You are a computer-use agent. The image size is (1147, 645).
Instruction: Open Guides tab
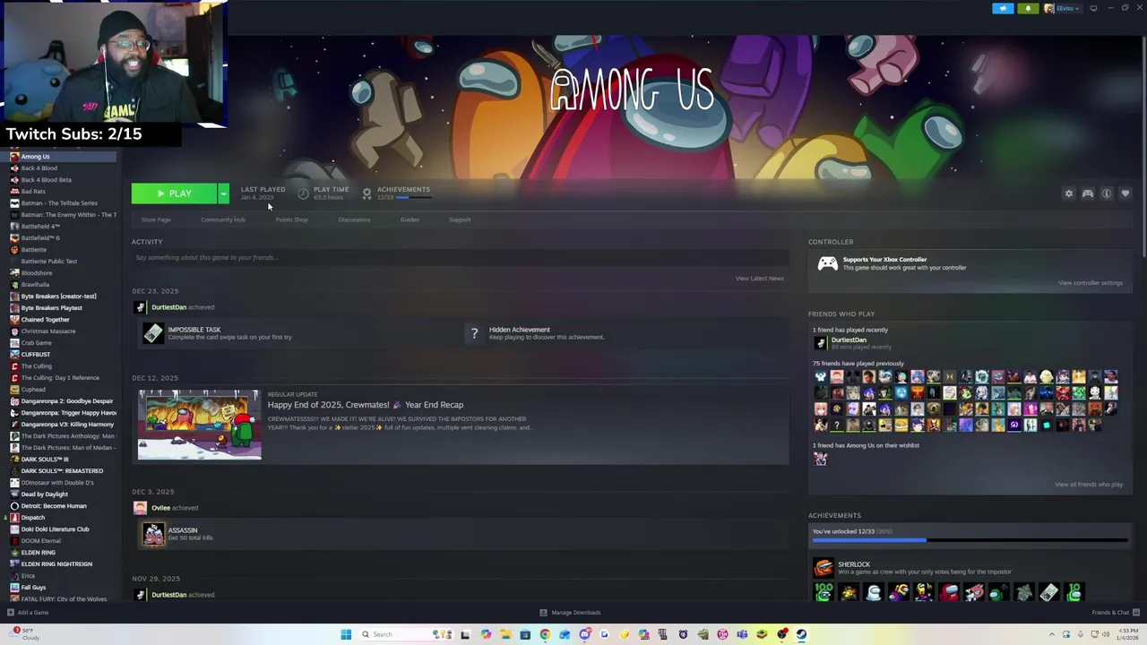[x=410, y=219]
